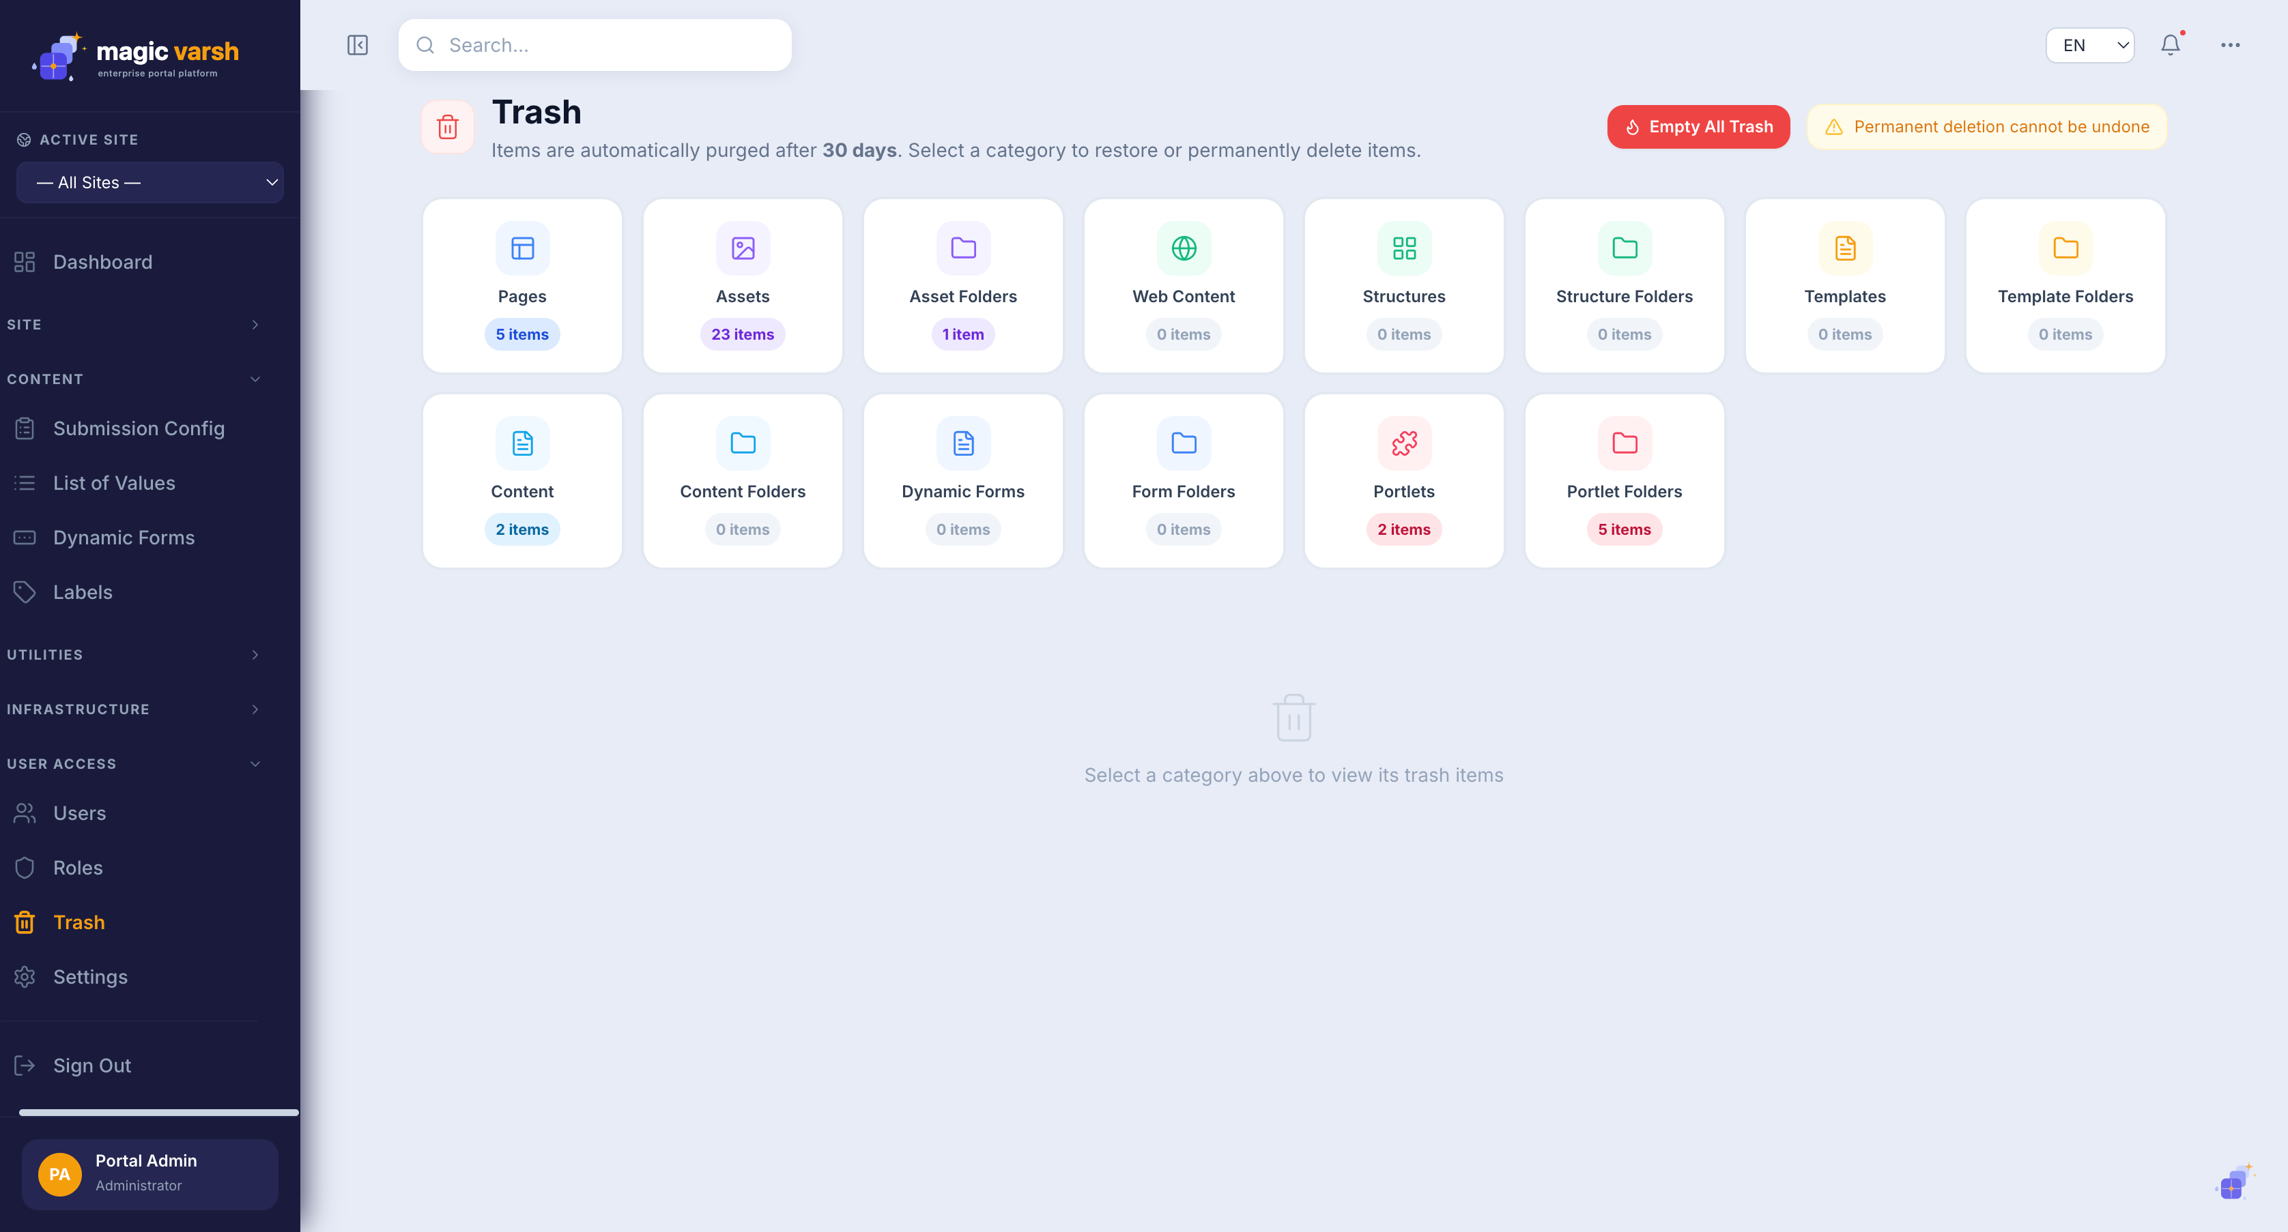The width and height of the screenshot is (2288, 1232).
Task: Select the Portlets puzzle piece icon
Action: [1403, 443]
